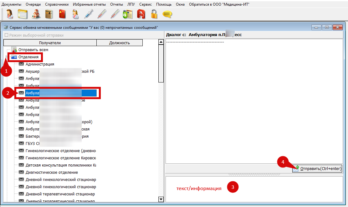The height and width of the screenshot is (207, 348).
Task: Click the Отделения folder icon
Action: coord(14,57)
